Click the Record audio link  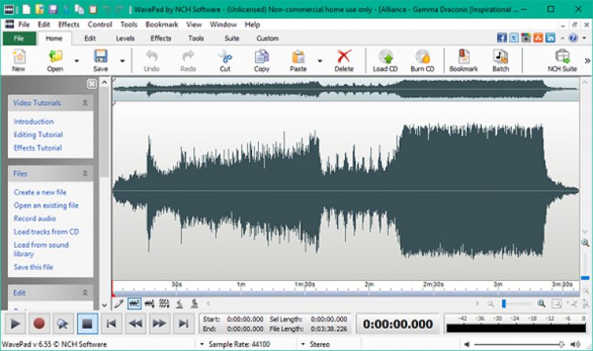(35, 218)
